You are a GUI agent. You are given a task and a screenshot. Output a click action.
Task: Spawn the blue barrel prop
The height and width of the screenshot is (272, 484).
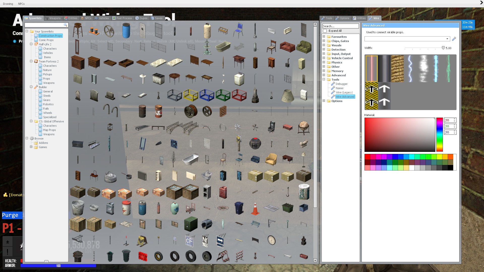[x=126, y=30]
